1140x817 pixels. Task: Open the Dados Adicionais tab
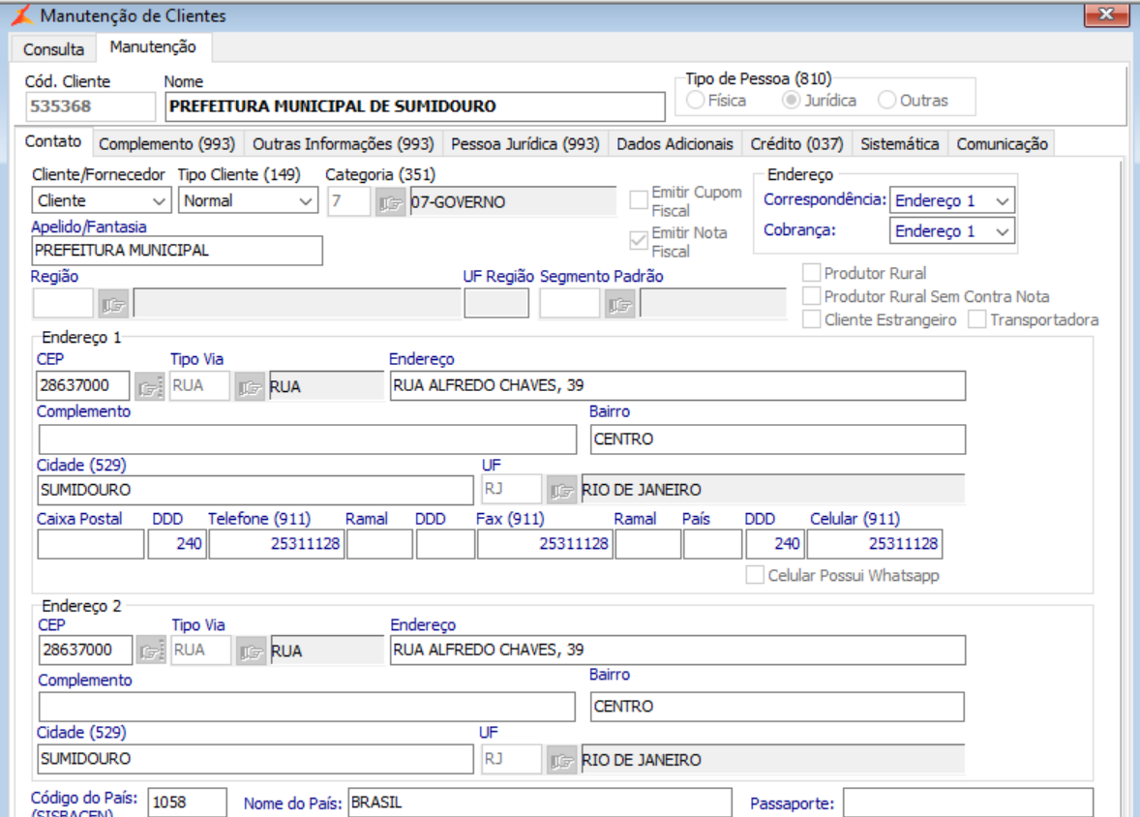(675, 144)
